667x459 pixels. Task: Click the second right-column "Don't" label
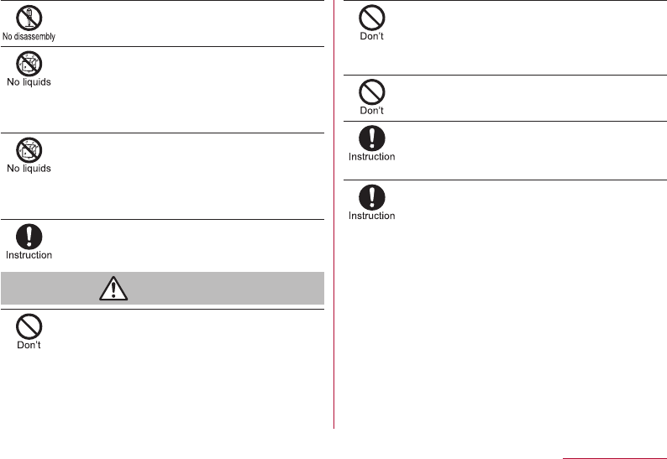(x=372, y=111)
